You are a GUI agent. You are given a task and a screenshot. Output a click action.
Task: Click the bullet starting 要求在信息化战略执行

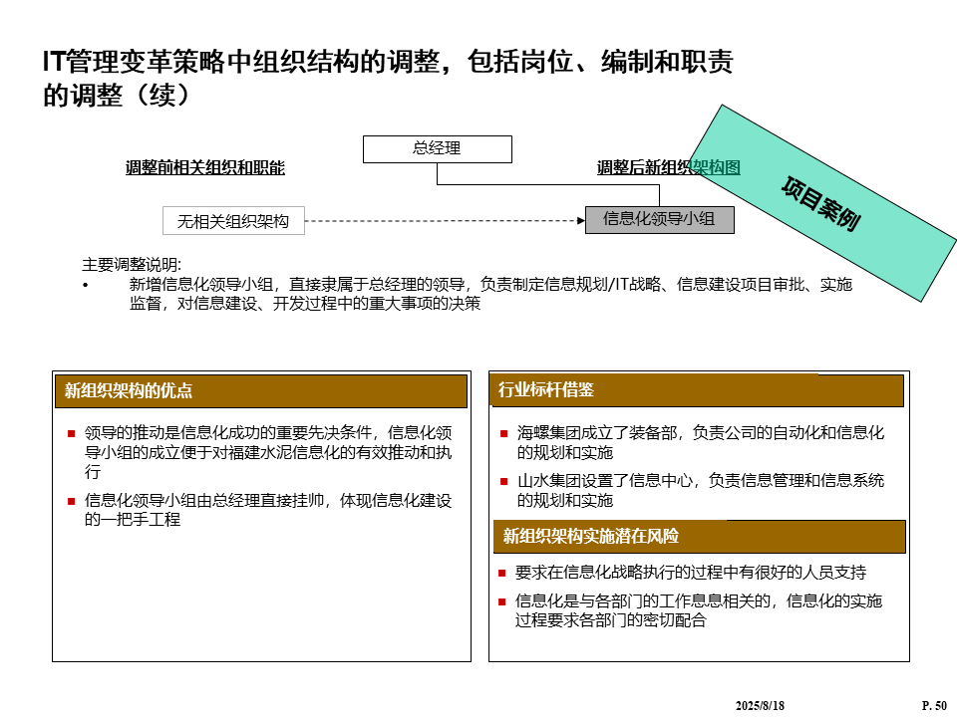(690, 573)
